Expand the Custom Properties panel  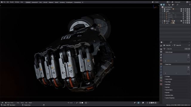coord(170,98)
